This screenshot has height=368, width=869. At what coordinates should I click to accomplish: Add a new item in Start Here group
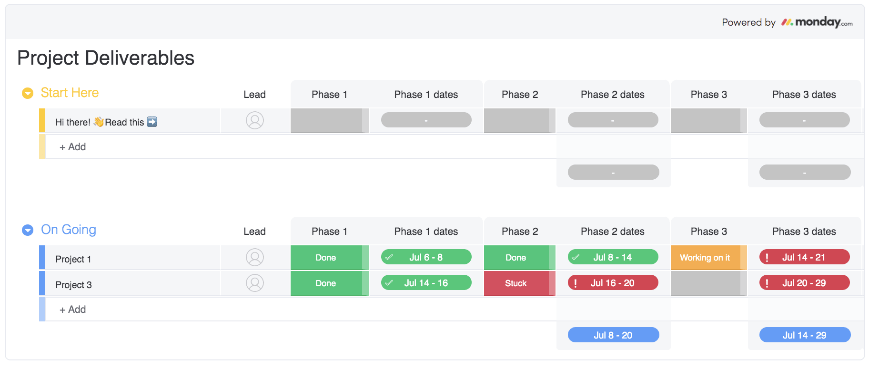click(72, 147)
